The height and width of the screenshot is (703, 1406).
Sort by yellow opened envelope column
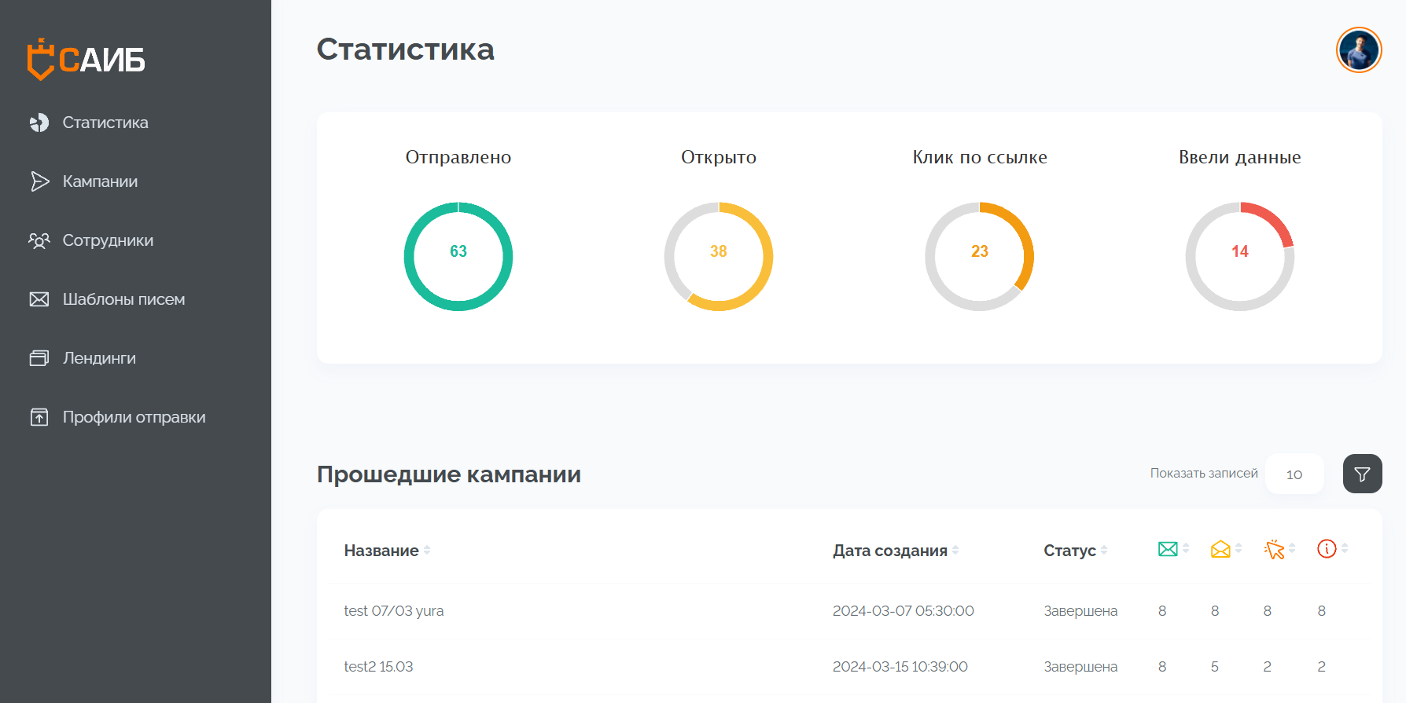point(1220,549)
